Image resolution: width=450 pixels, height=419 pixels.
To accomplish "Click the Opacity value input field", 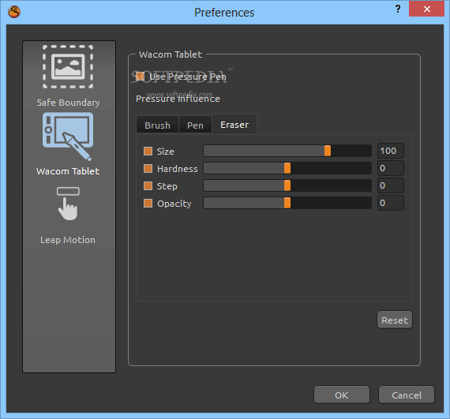I will [391, 203].
